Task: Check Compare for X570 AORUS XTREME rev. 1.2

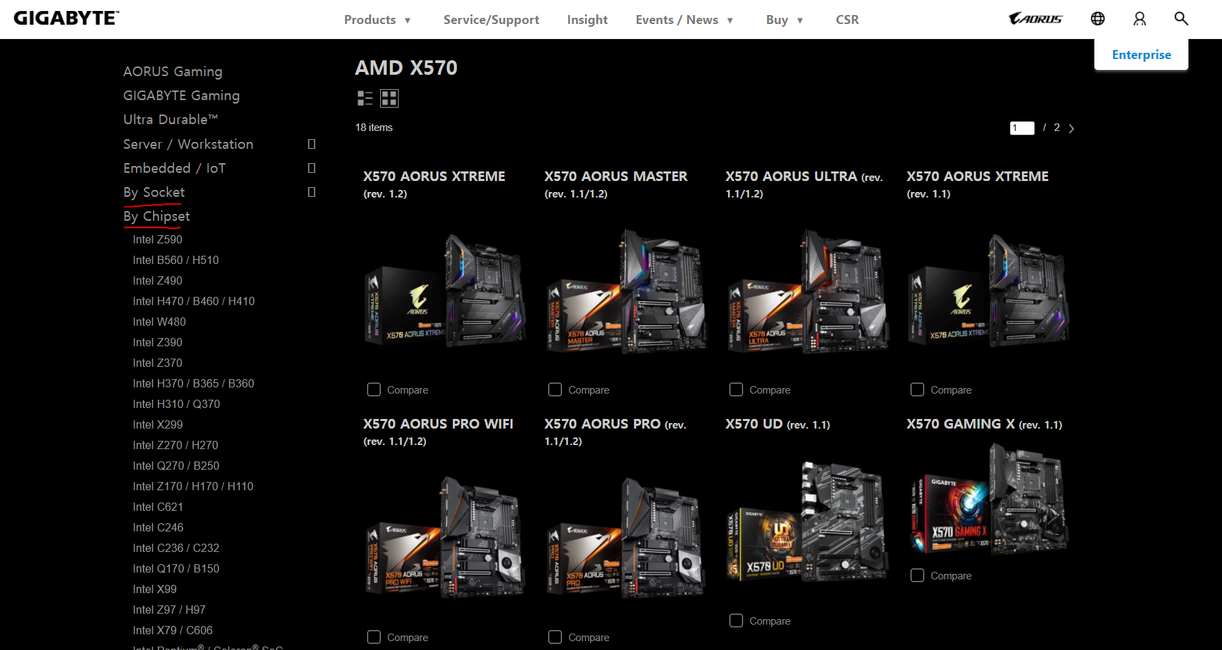Action: (x=374, y=389)
